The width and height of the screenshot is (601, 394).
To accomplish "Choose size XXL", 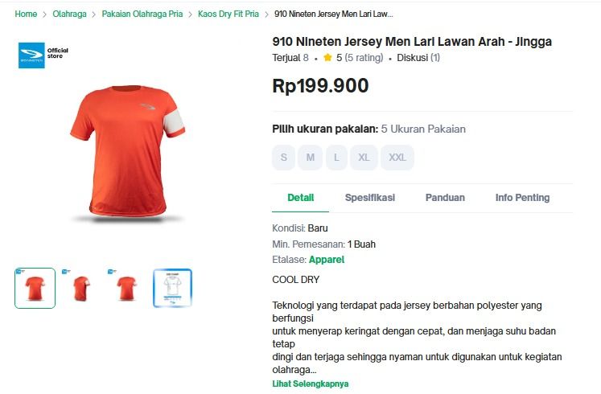I will point(397,158).
